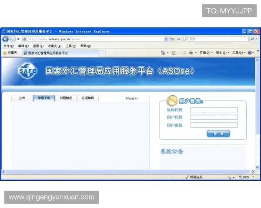Open the 页面(P) command bar menu
261x208 pixels.
206,53
